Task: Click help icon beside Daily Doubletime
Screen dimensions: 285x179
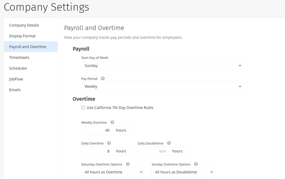Action: 169,143
